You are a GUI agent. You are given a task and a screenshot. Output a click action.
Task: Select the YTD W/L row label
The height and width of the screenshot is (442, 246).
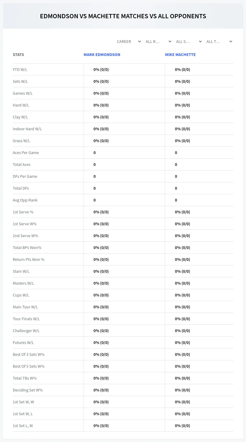(x=20, y=69)
